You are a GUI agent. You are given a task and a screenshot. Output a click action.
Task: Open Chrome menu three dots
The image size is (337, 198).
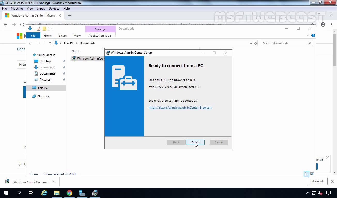coord(332,24)
